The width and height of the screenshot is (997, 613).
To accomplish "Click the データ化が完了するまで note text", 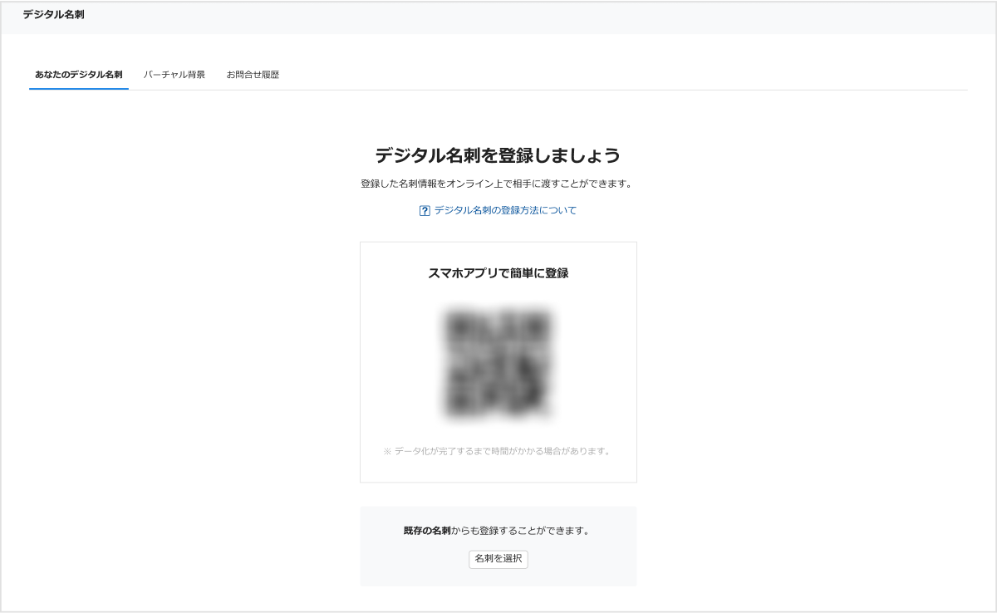I will point(498,451).
